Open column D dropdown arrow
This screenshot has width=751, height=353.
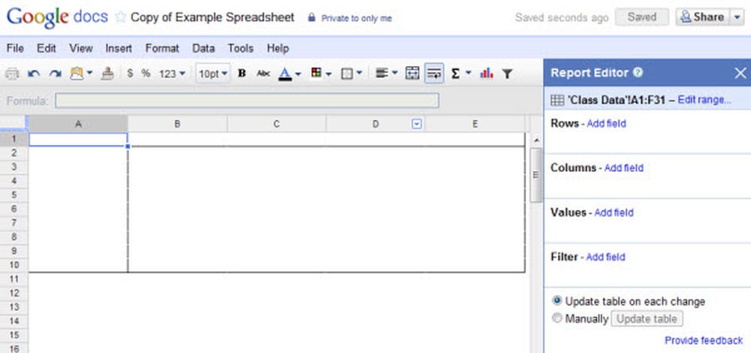click(417, 125)
